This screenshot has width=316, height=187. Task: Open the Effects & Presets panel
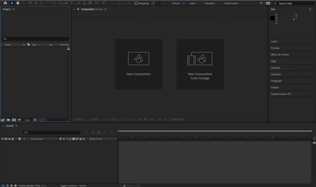click(280, 55)
